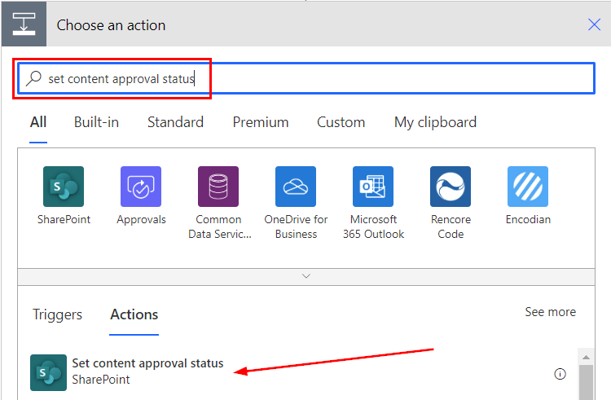The image size is (611, 400).
Task: Close the Choose an action panel
Action: coord(594,24)
